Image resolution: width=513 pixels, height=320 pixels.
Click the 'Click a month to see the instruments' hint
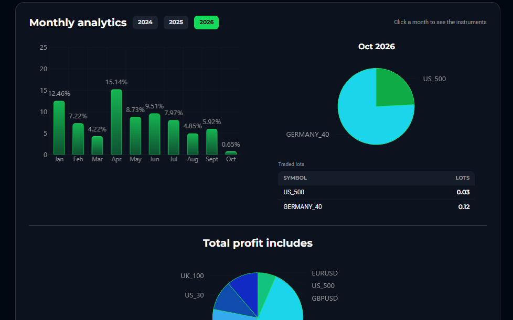tap(440, 22)
